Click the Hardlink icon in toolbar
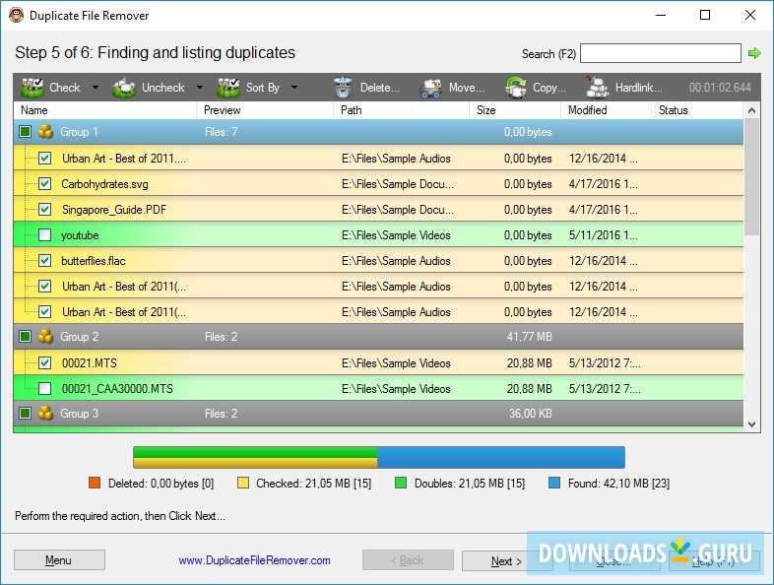This screenshot has height=585, width=774. click(x=597, y=88)
